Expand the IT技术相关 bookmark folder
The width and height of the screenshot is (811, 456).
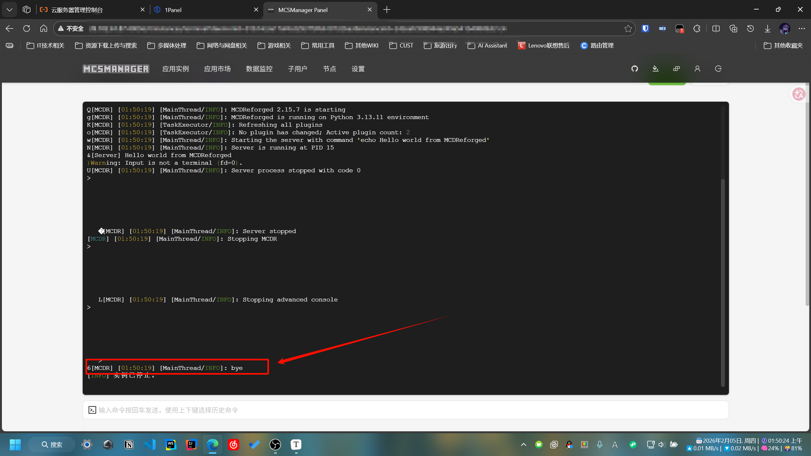46,46
